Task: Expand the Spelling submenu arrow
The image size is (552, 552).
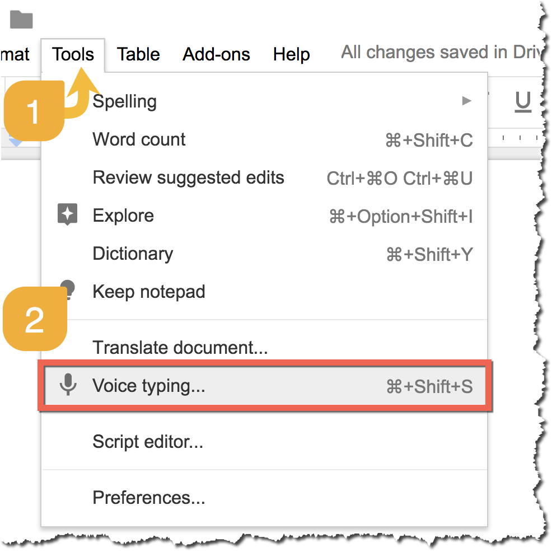Action: click(x=467, y=101)
